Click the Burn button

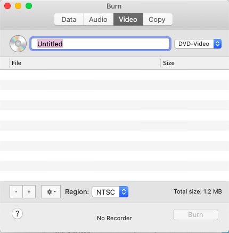tap(195, 215)
